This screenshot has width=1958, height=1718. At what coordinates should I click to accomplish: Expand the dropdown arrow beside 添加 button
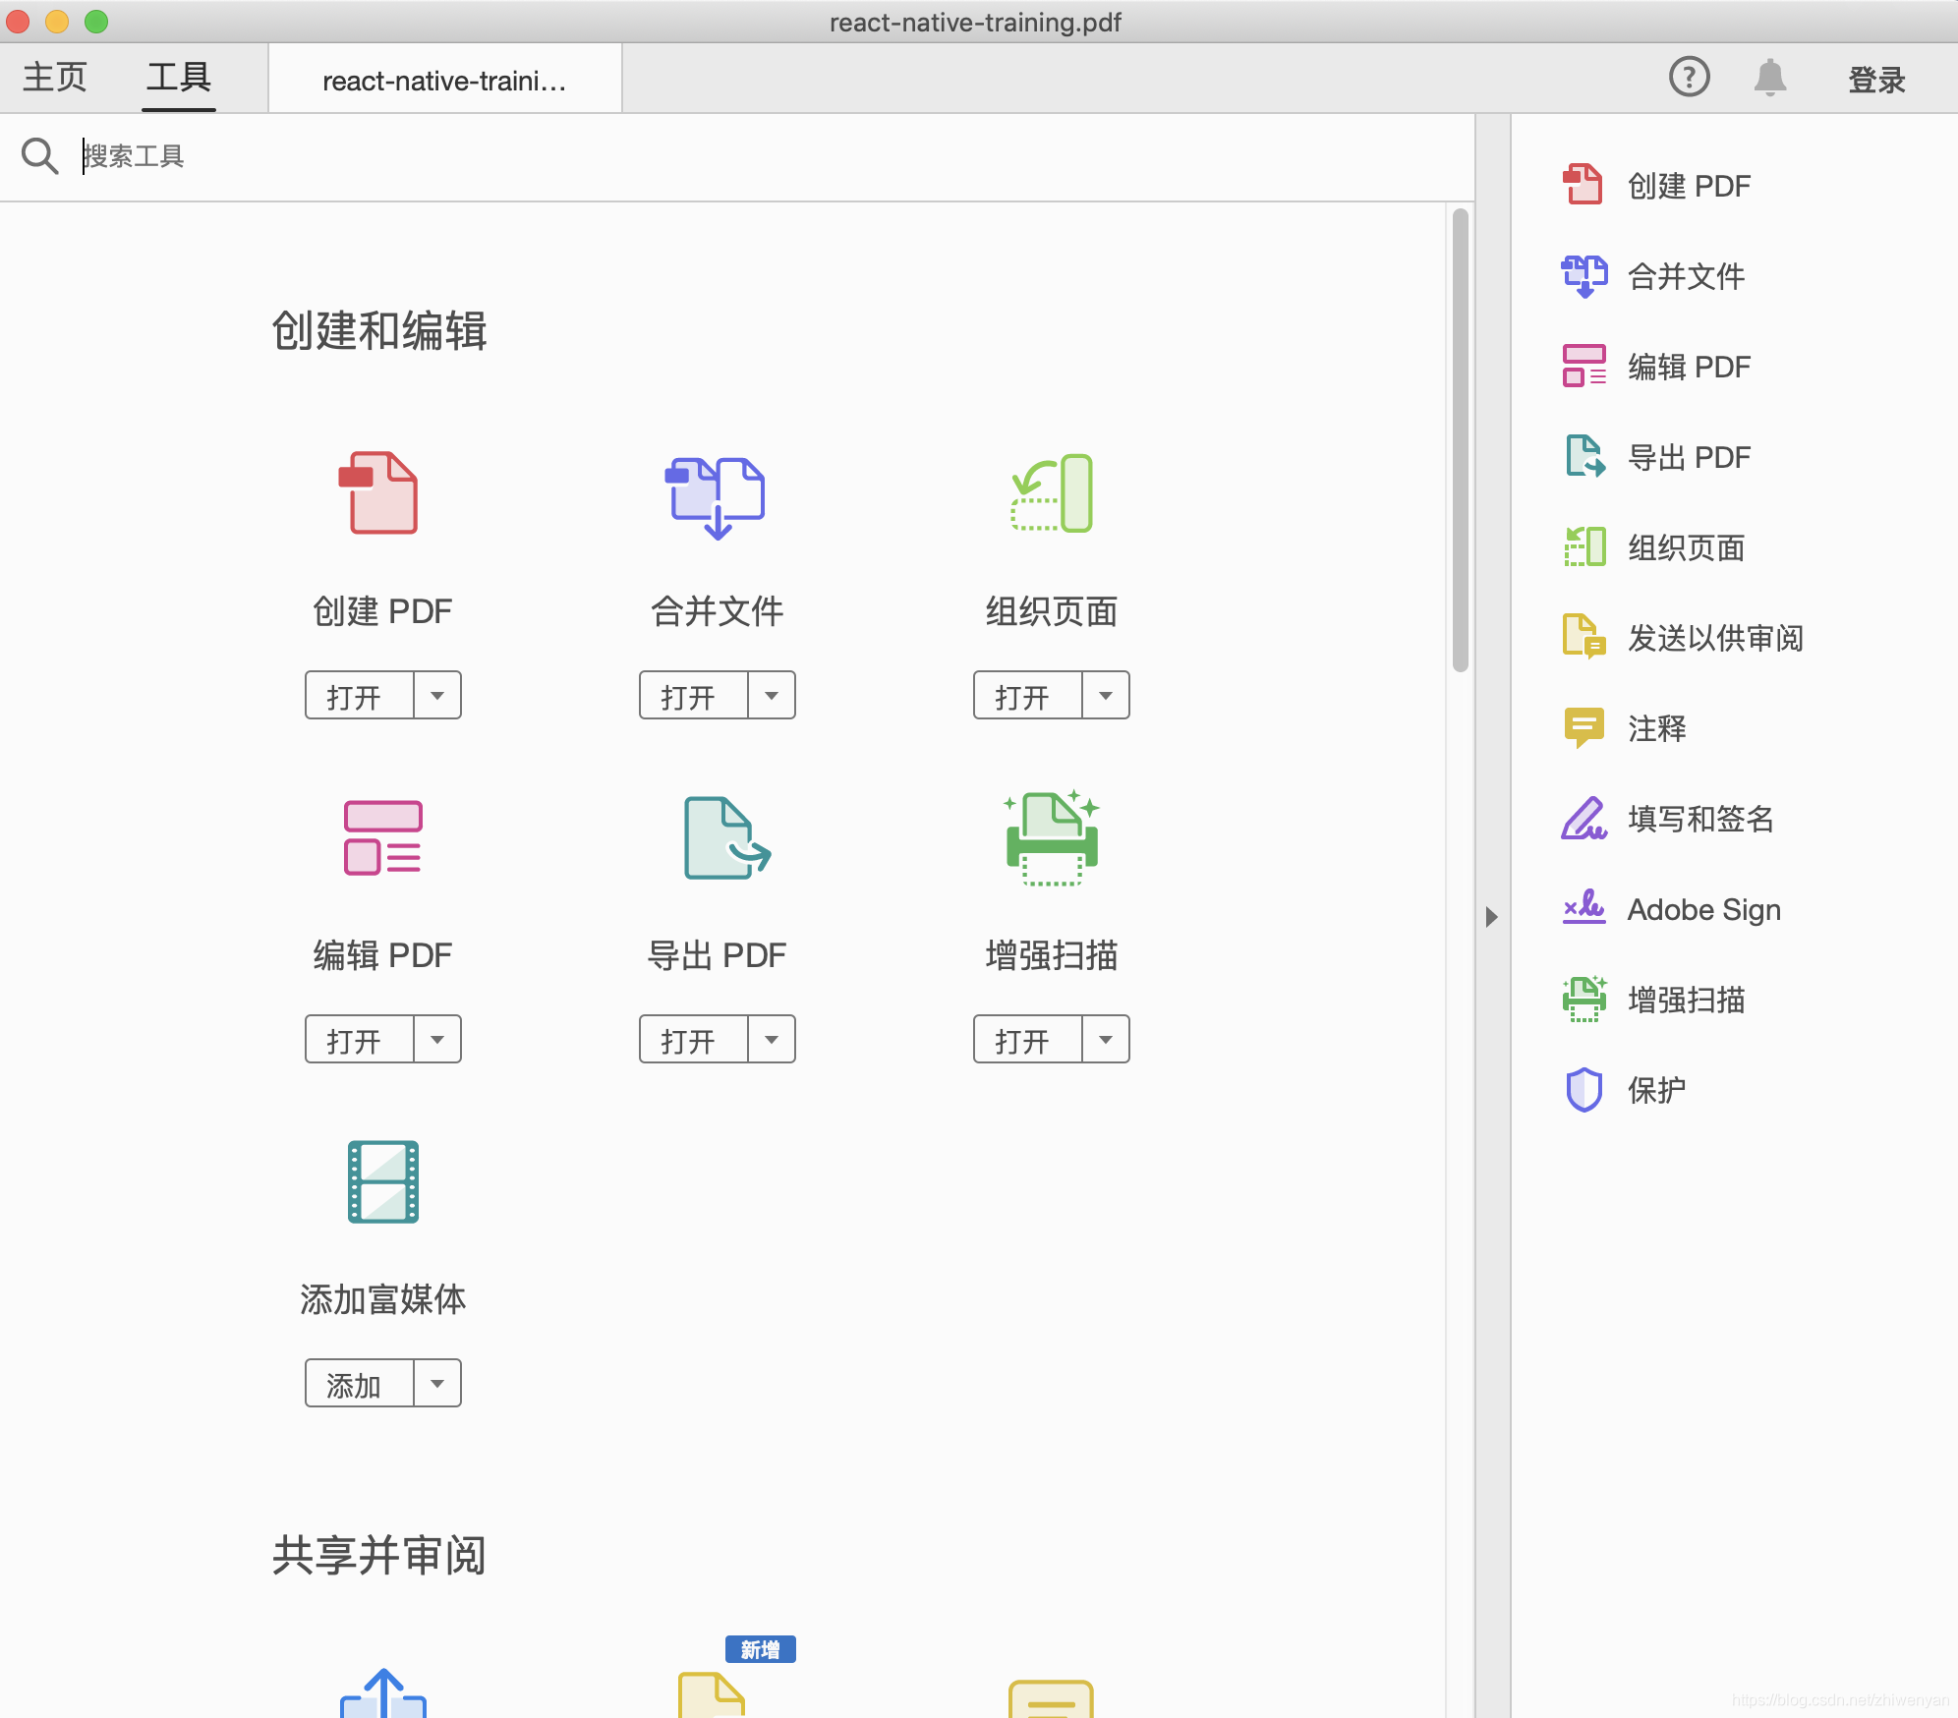coord(437,1384)
